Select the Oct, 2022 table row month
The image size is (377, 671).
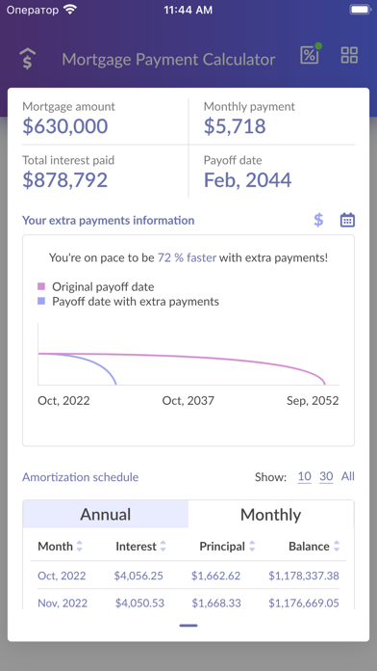coord(62,576)
